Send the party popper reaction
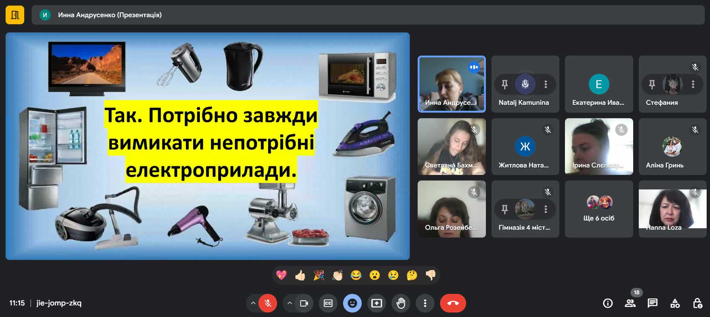This screenshot has width=710, height=317. pyautogui.click(x=319, y=275)
